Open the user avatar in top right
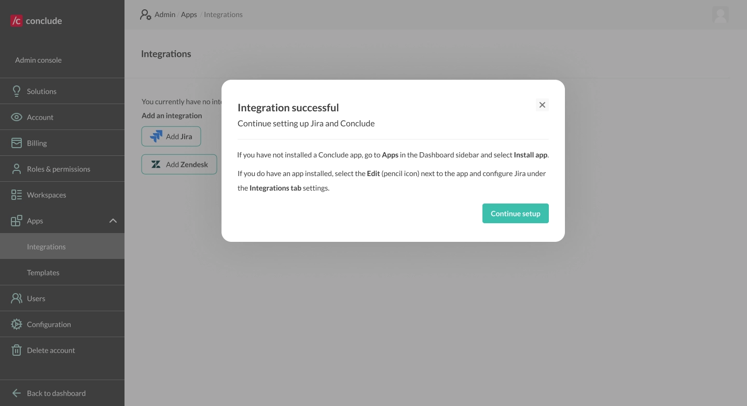Image resolution: width=747 pixels, height=406 pixels. [x=721, y=15]
